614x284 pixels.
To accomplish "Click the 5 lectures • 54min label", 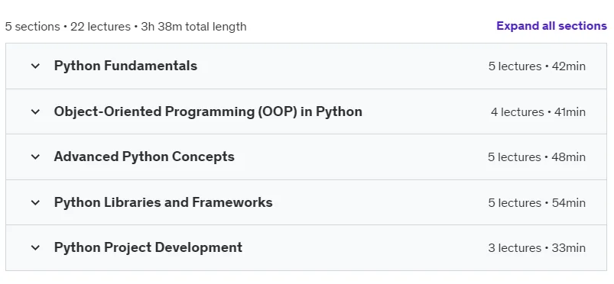I will point(537,202).
